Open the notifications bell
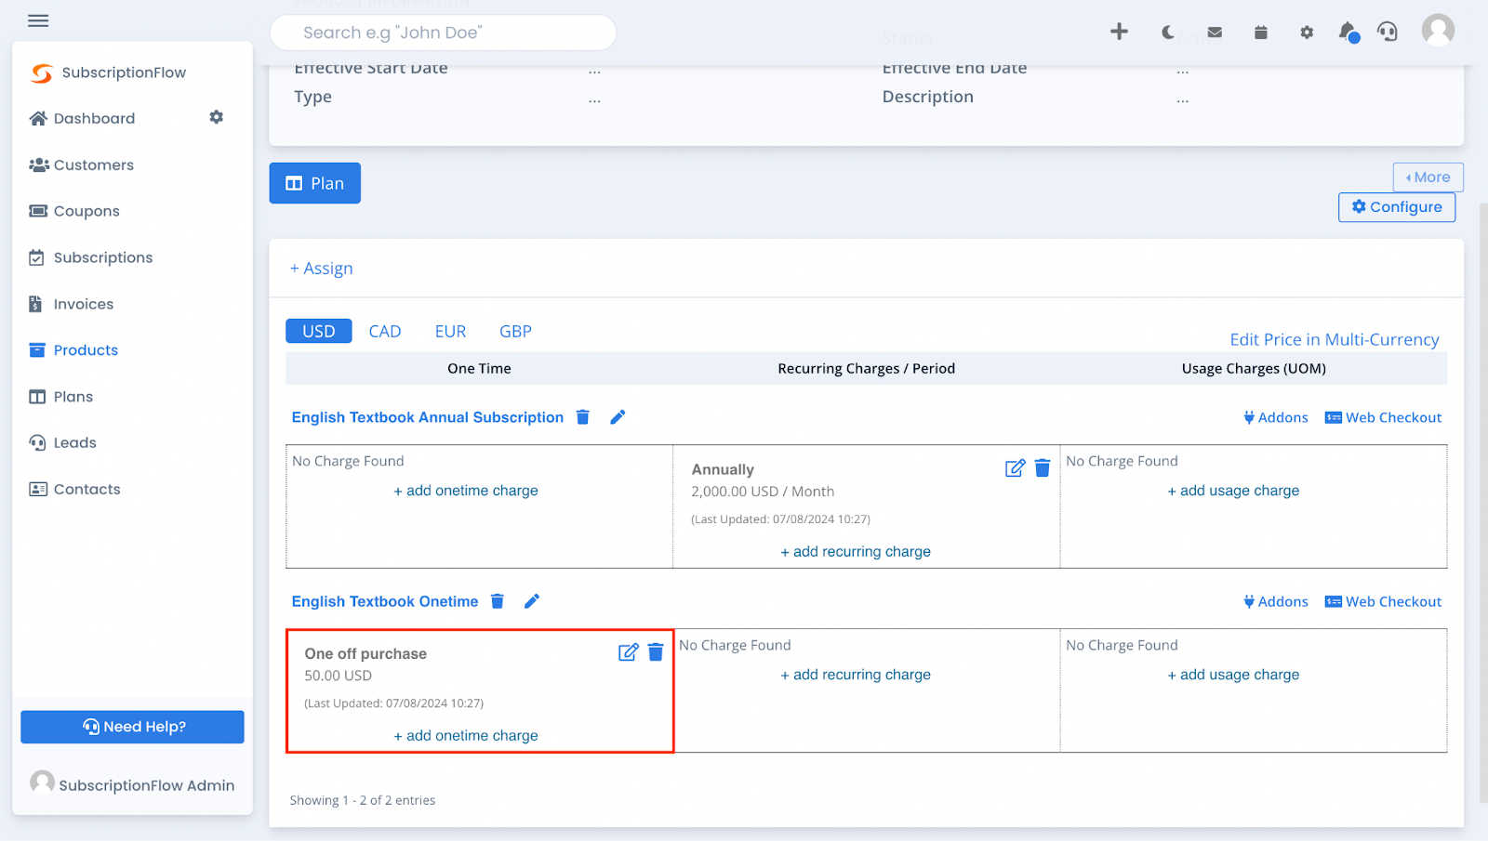This screenshot has height=841, width=1488. (x=1348, y=33)
